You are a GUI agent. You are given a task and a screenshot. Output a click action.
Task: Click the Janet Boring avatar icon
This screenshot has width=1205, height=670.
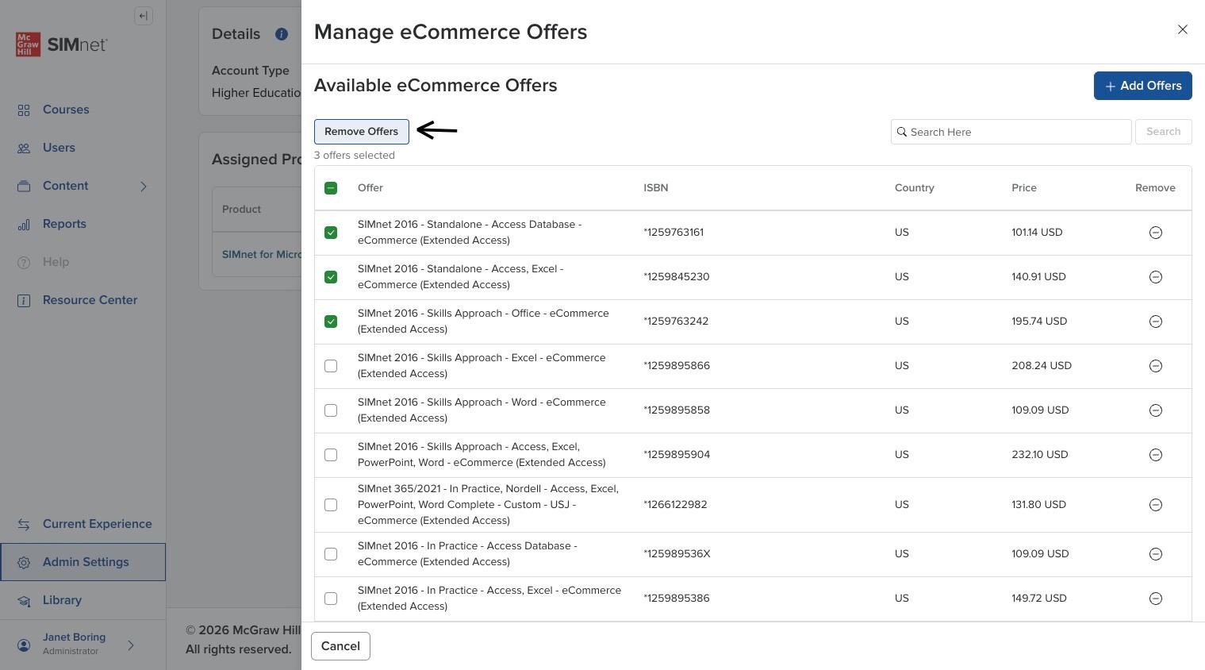pos(25,645)
